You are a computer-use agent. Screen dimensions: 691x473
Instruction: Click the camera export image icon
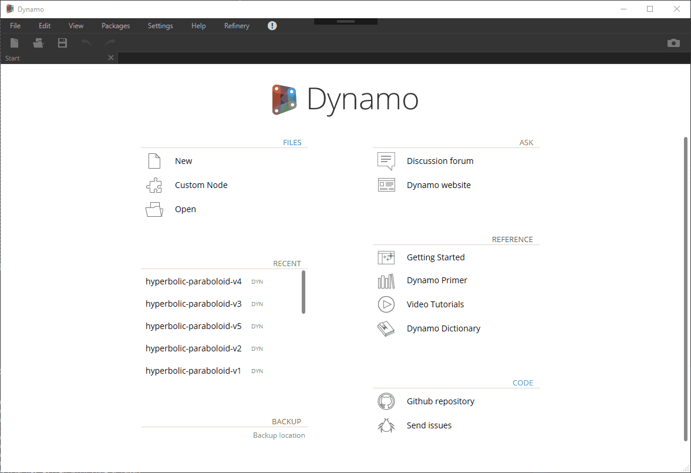673,43
